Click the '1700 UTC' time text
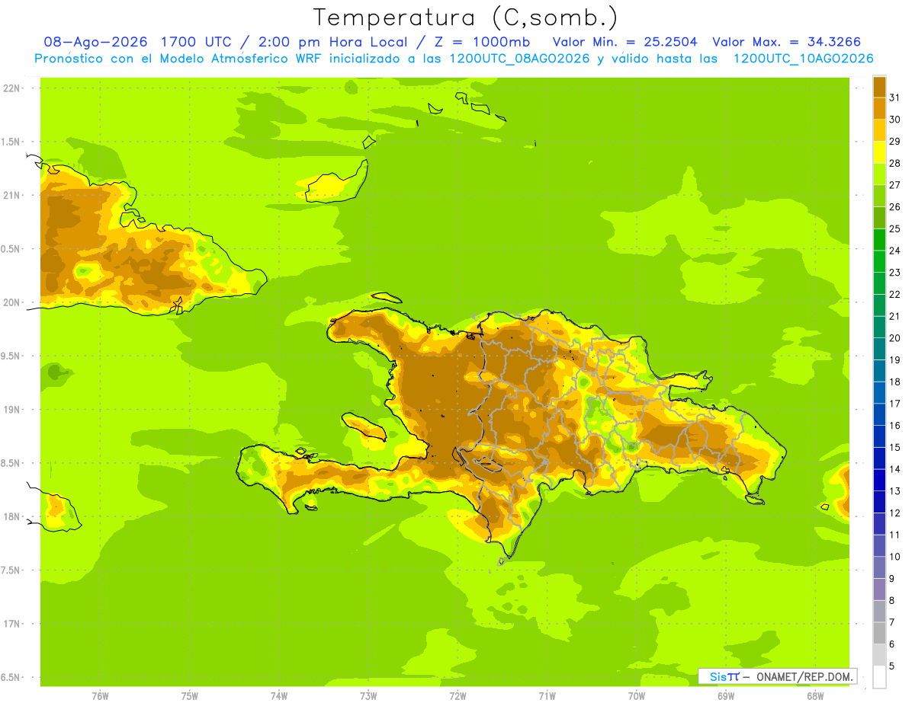915x706 pixels. click(x=197, y=42)
